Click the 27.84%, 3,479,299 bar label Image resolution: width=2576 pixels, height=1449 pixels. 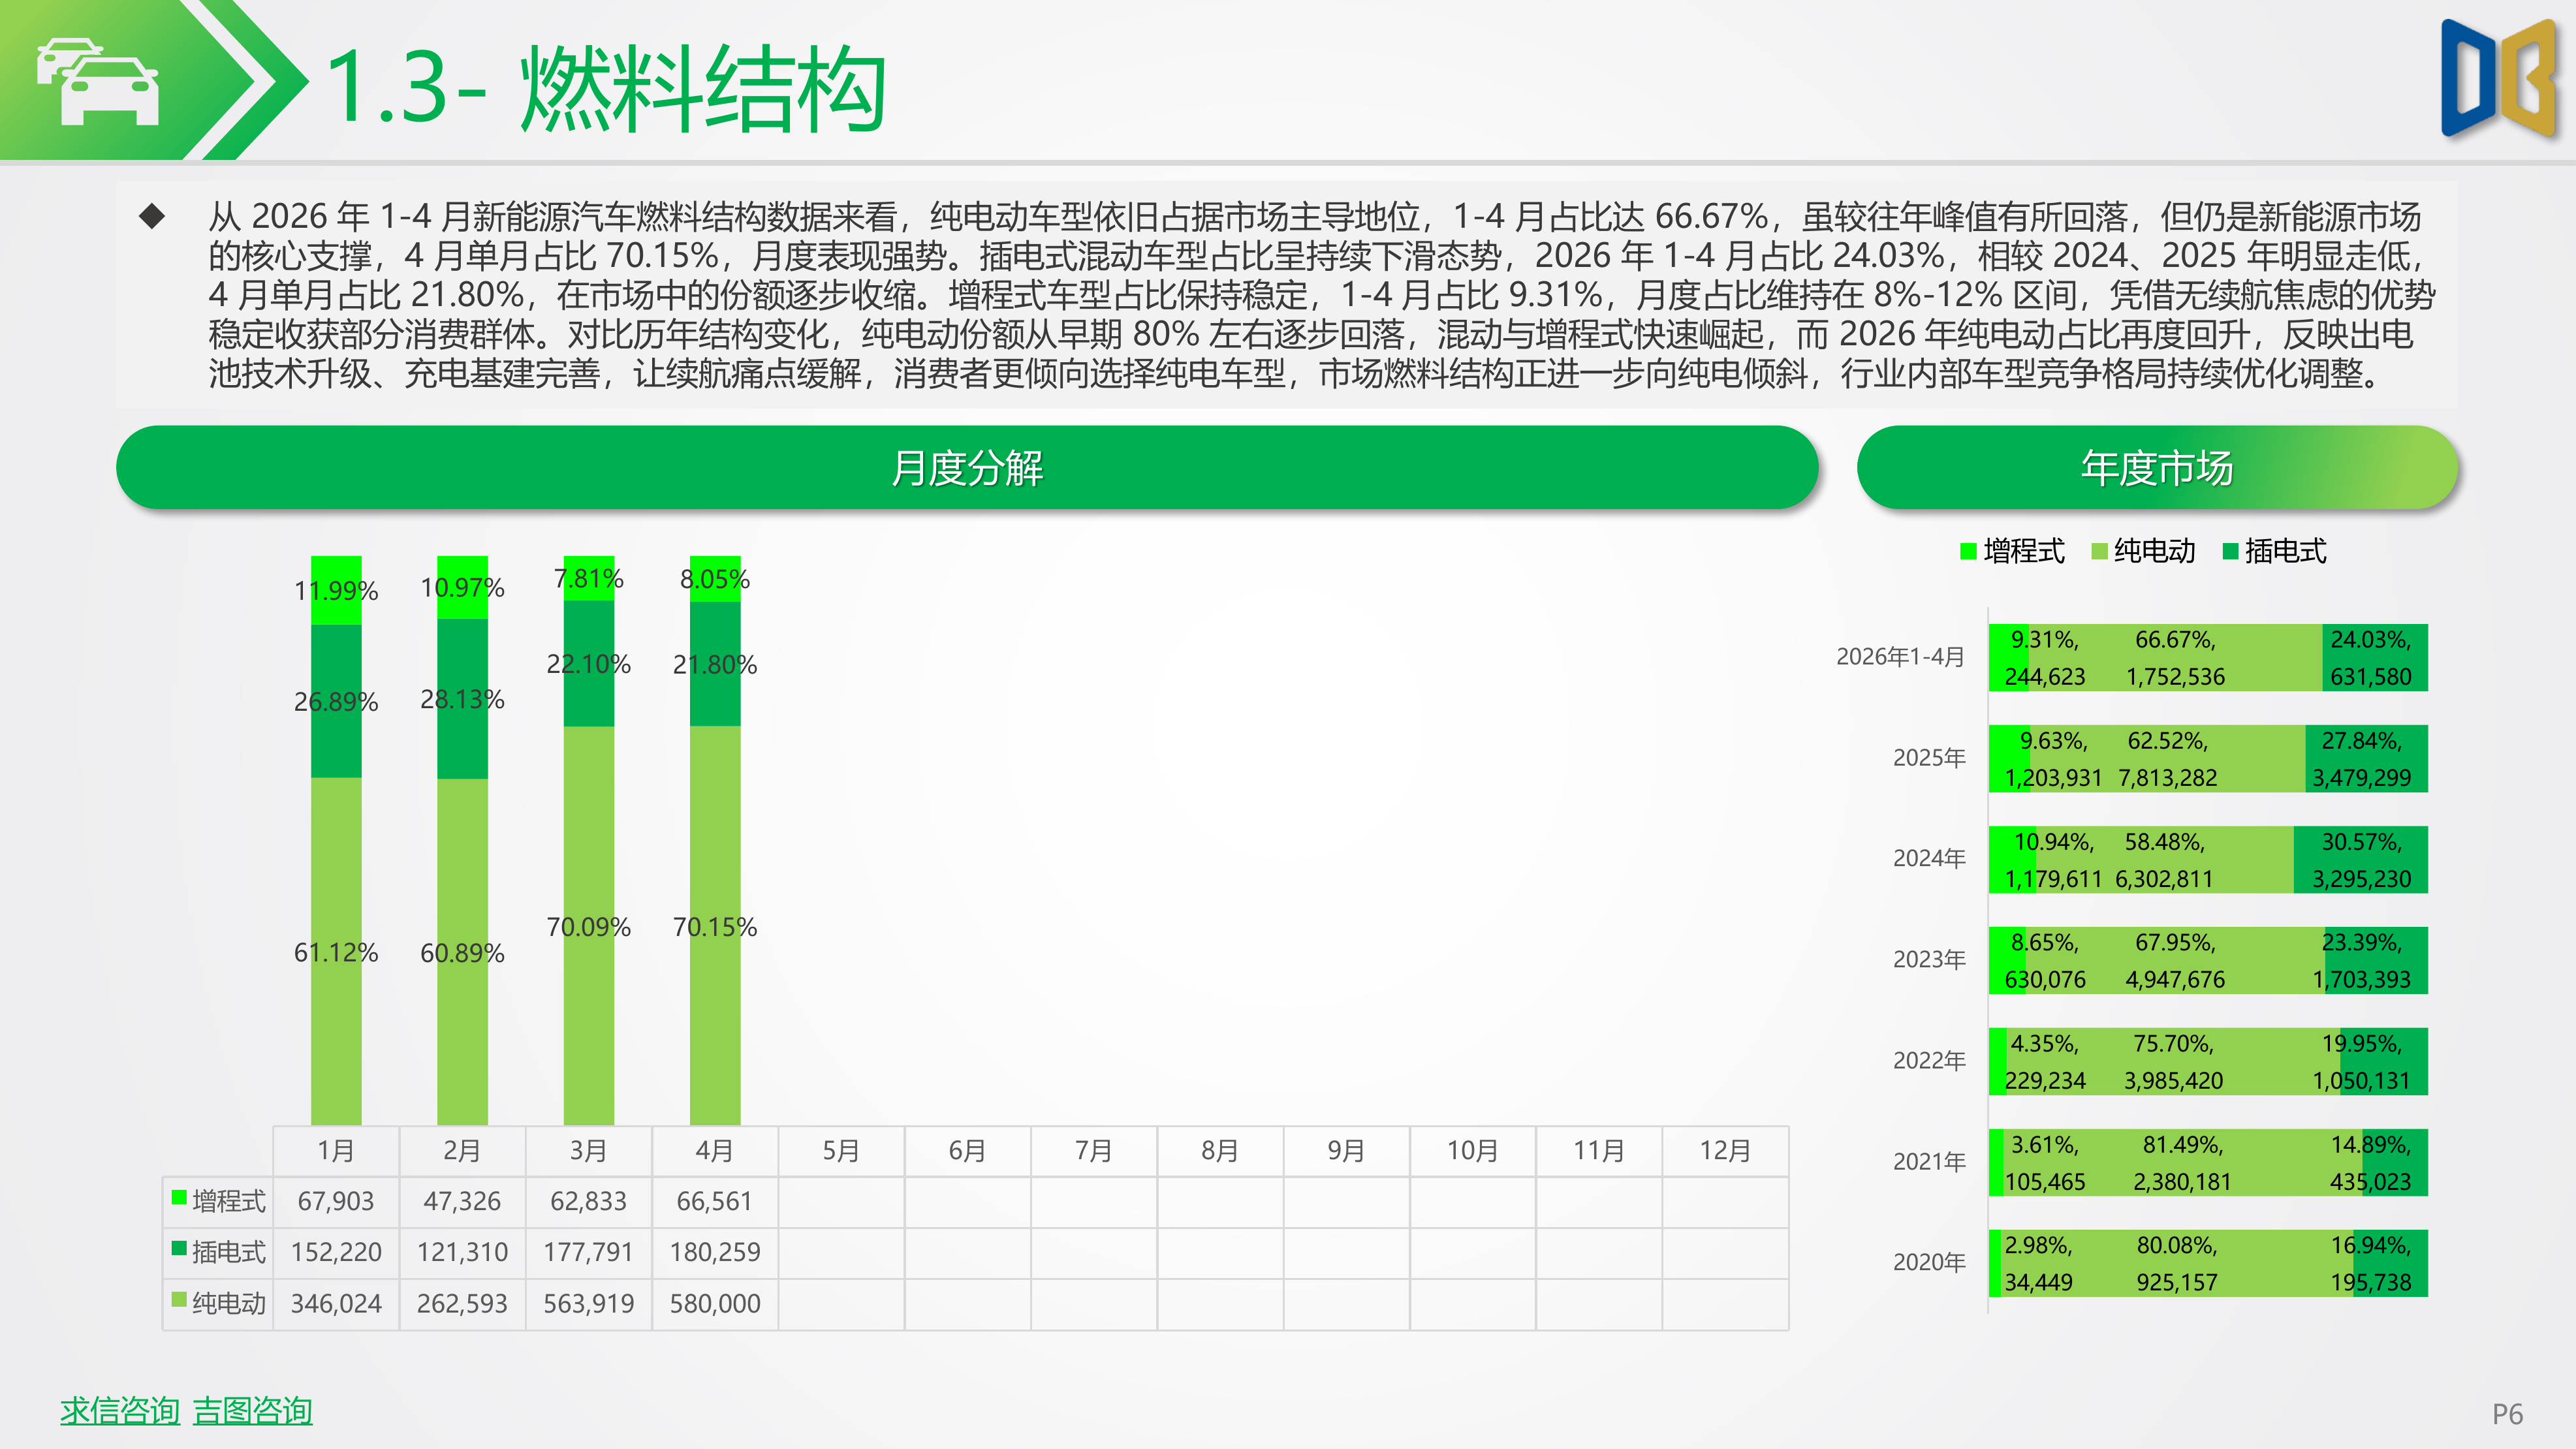click(x=2362, y=759)
